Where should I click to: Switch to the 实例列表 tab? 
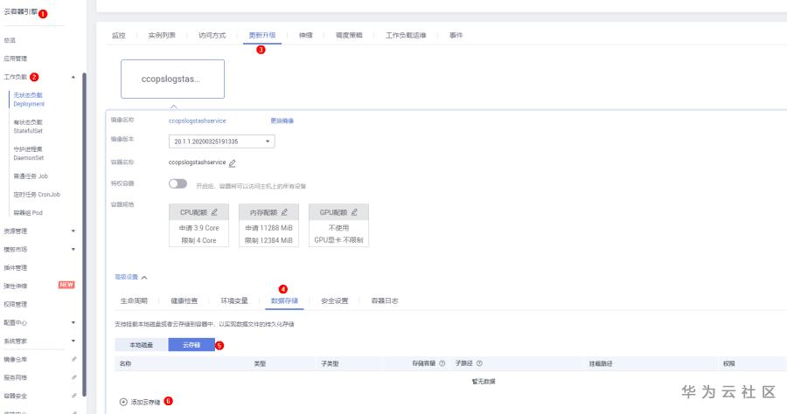click(162, 35)
